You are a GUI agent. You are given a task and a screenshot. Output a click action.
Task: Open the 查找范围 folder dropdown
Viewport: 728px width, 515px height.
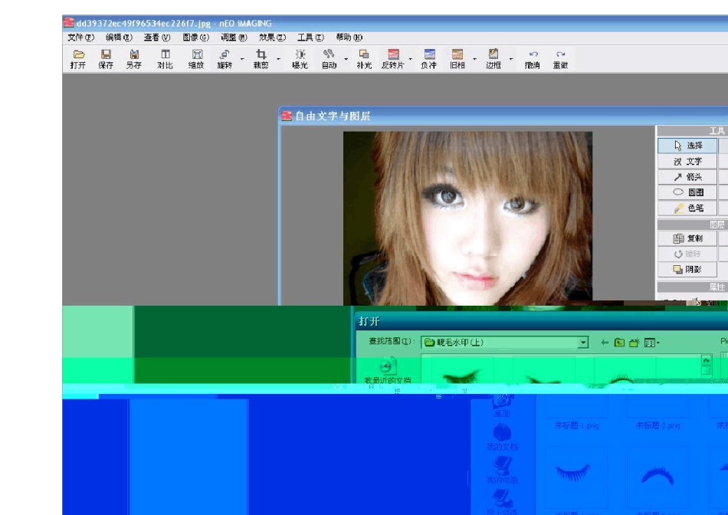(x=583, y=343)
